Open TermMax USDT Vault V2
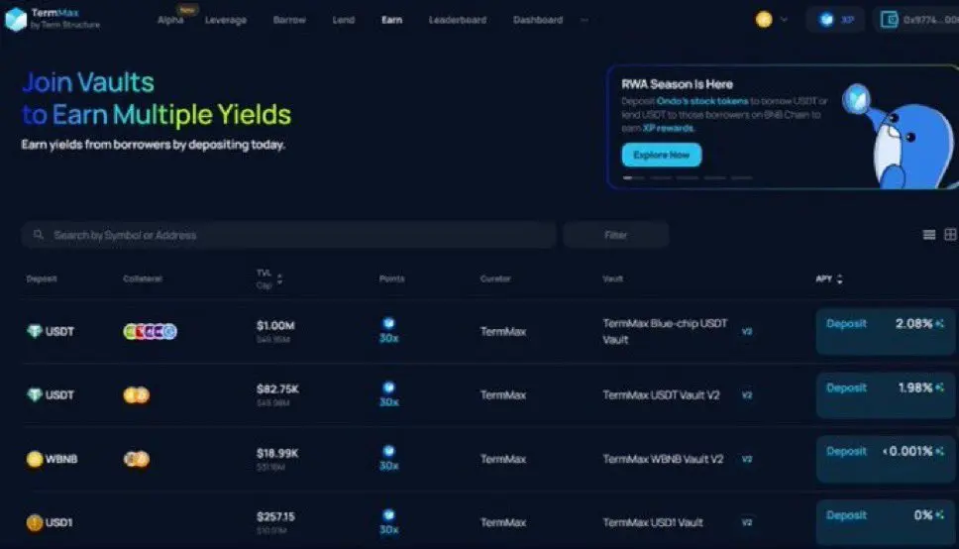The image size is (959, 549). (x=661, y=394)
